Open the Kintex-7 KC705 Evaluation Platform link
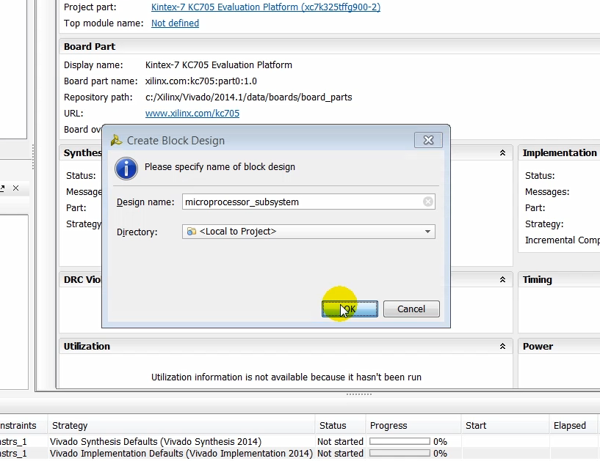This screenshot has width=600, height=461. [266, 7]
